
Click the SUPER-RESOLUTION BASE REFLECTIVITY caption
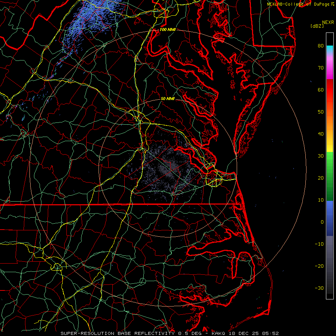click(118, 333)
